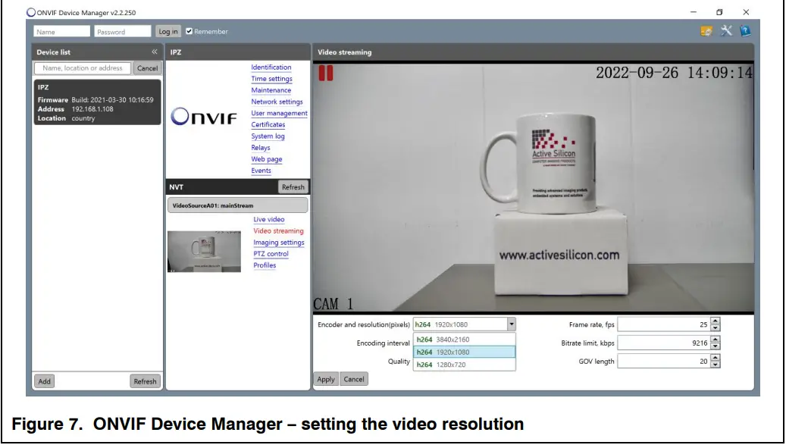Open the ONVIF Device Manager settings tools icon
Image resolution: width=786 pixels, height=445 pixels.
point(725,32)
